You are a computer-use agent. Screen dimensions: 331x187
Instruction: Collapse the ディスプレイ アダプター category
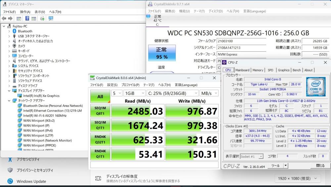point(9,91)
